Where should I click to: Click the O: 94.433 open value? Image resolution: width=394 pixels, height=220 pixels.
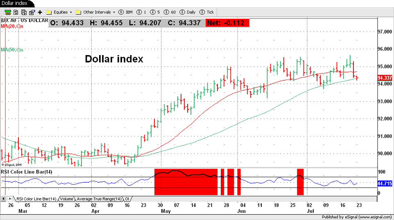click(x=67, y=23)
